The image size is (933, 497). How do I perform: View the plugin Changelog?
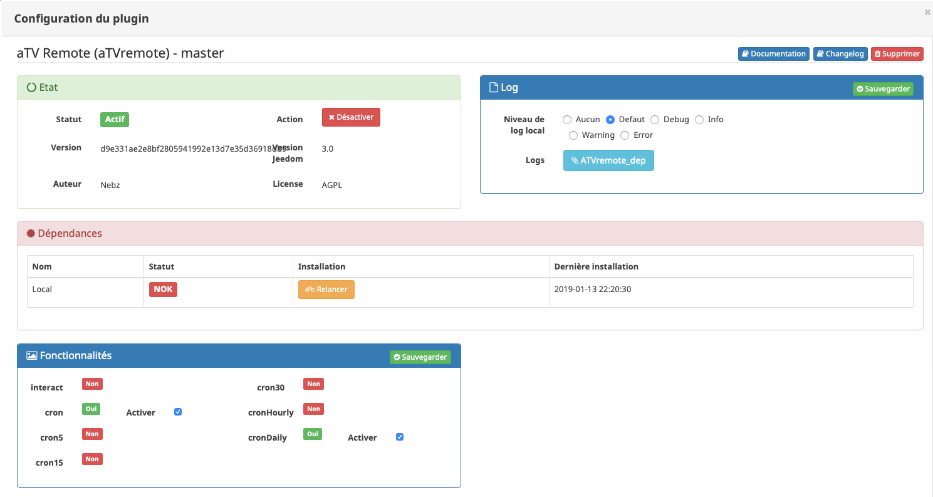840,54
